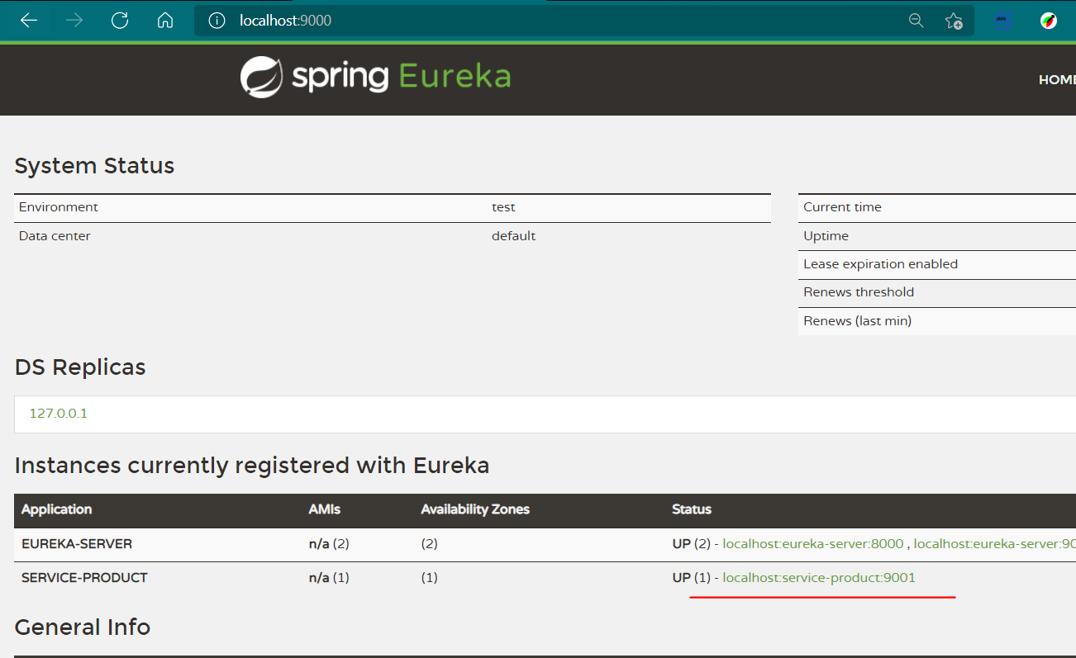Screen dimensions: 1076x658
Task: Click the Availability Zones column header
Action: (475, 509)
